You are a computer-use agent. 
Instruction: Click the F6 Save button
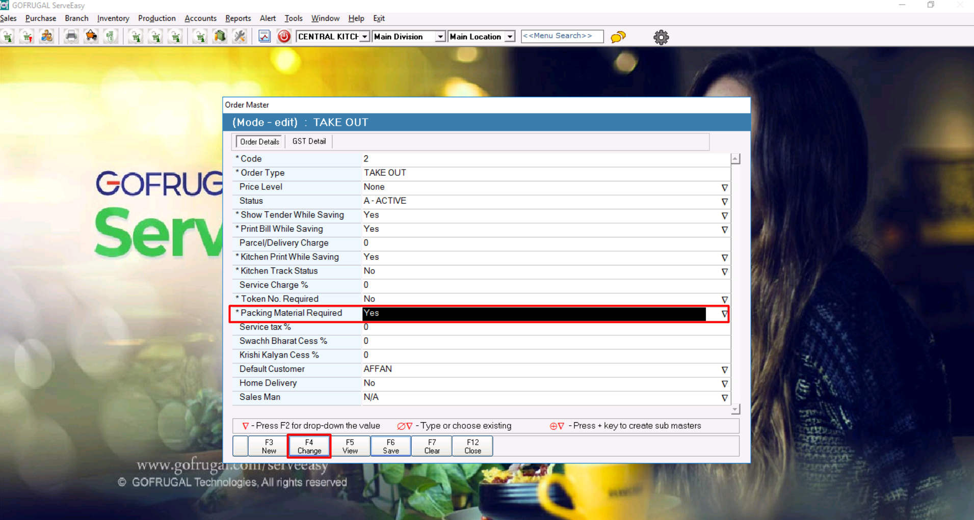[x=391, y=446]
